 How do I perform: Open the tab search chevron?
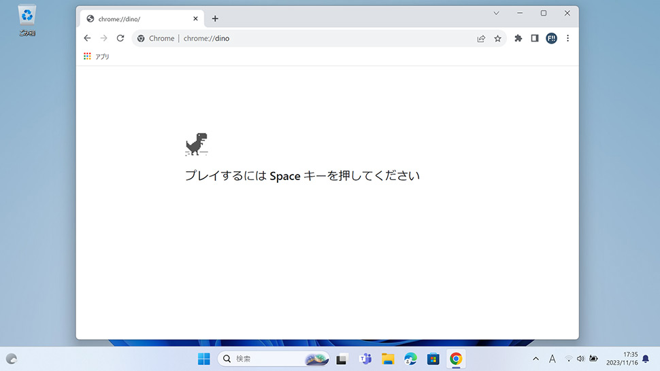point(496,13)
